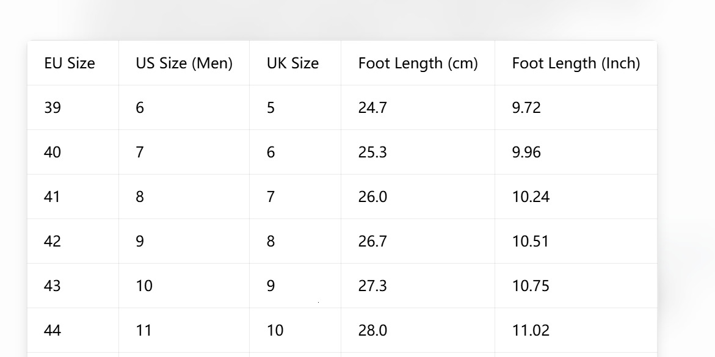Select the "US Size (Men)" column header

(x=184, y=63)
